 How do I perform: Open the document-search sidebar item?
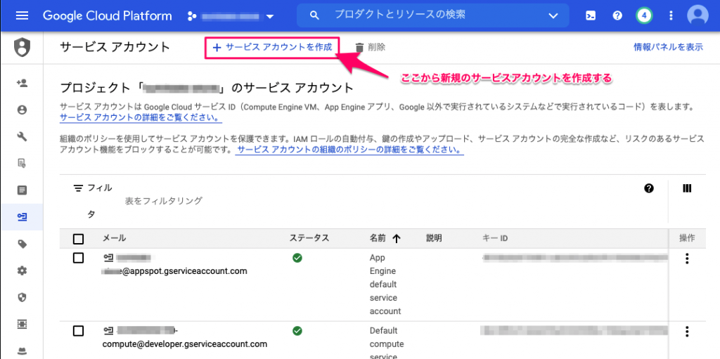click(x=22, y=163)
